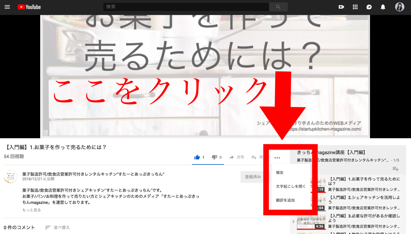Share the video with 共有
Screen dimensions: 411x234
[237, 157]
